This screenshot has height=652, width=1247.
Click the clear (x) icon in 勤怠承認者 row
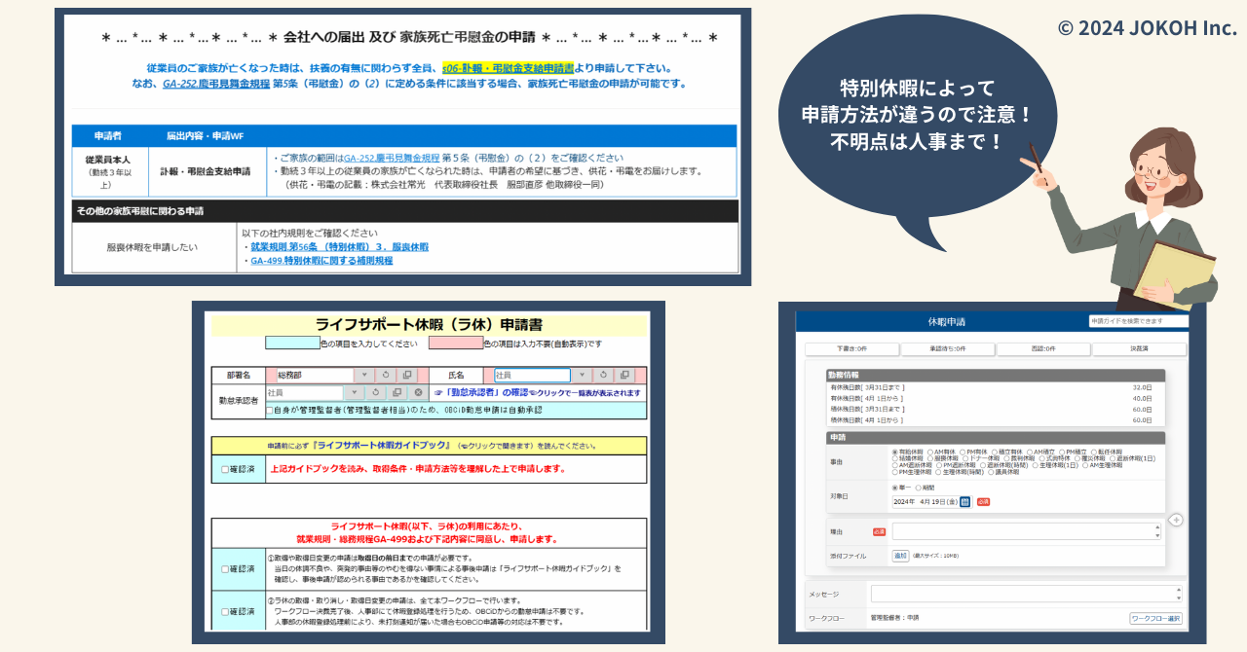[x=418, y=393]
